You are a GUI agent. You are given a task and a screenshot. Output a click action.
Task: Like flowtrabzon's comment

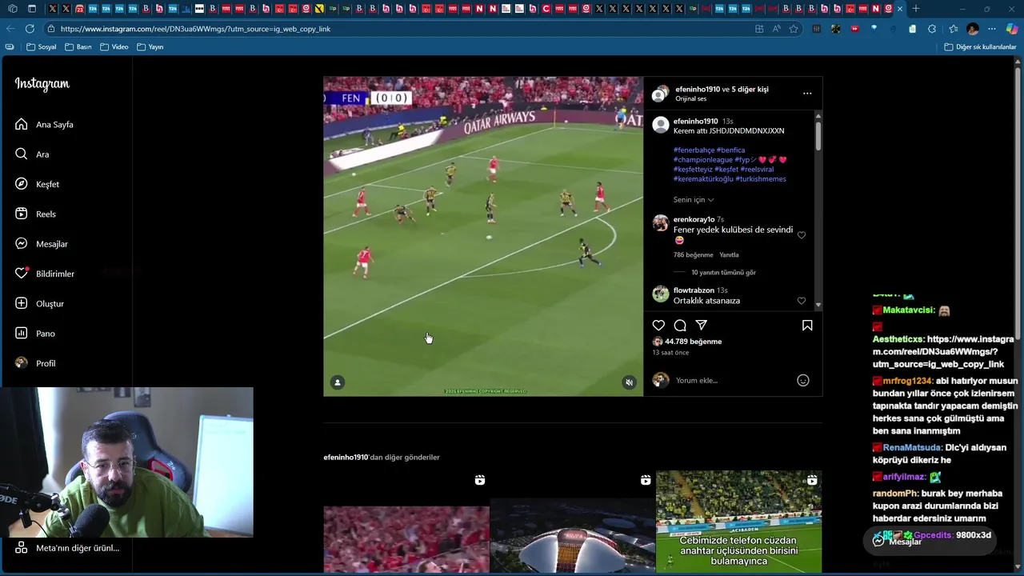(x=802, y=301)
